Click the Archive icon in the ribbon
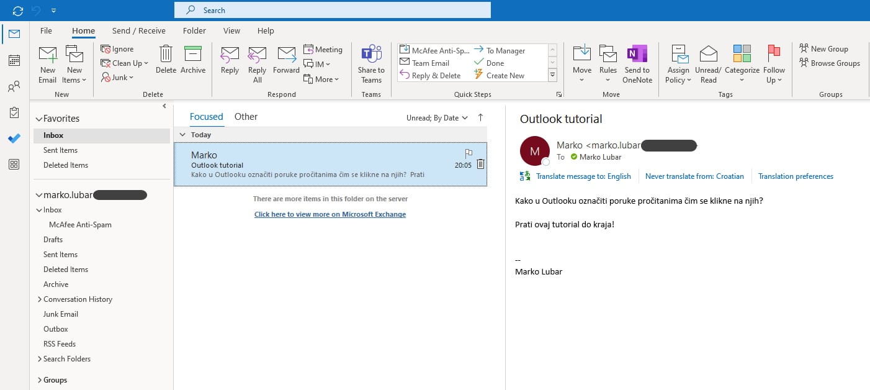The image size is (870, 390). [x=193, y=62]
